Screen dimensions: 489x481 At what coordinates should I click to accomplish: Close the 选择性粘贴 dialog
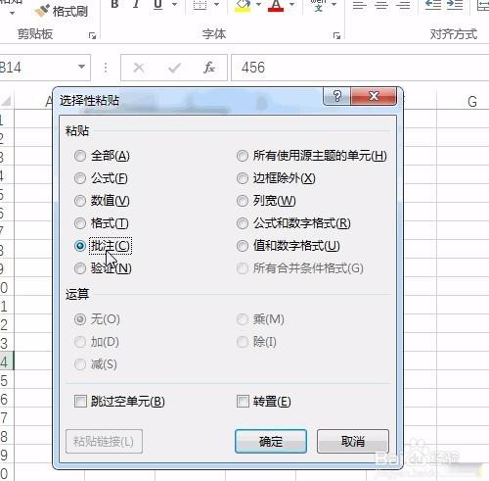[x=374, y=96]
